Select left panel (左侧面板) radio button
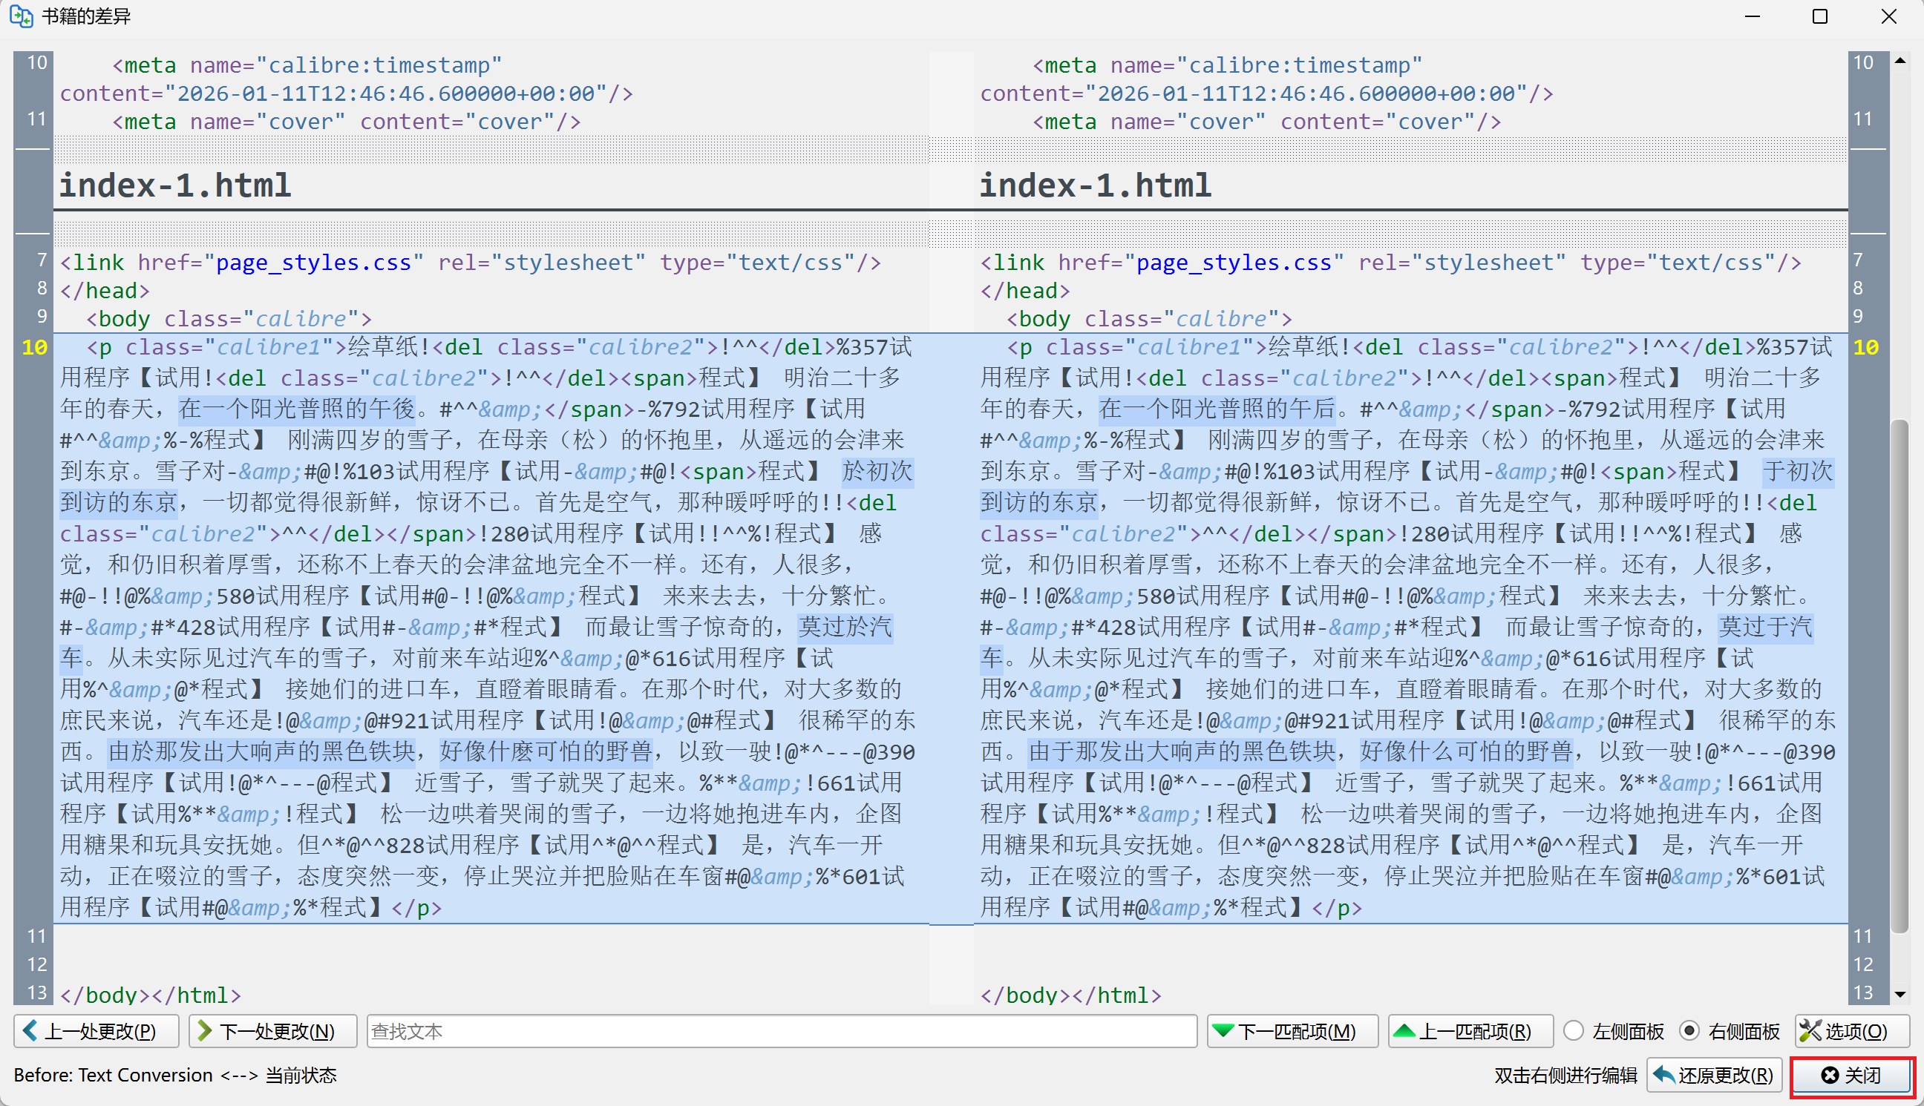The image size is (1924, 1106). point(1574,1031)
